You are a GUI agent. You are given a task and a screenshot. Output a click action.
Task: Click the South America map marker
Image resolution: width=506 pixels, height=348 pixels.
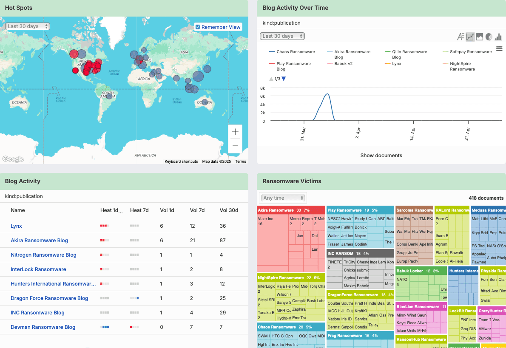[x=109, y=96]
